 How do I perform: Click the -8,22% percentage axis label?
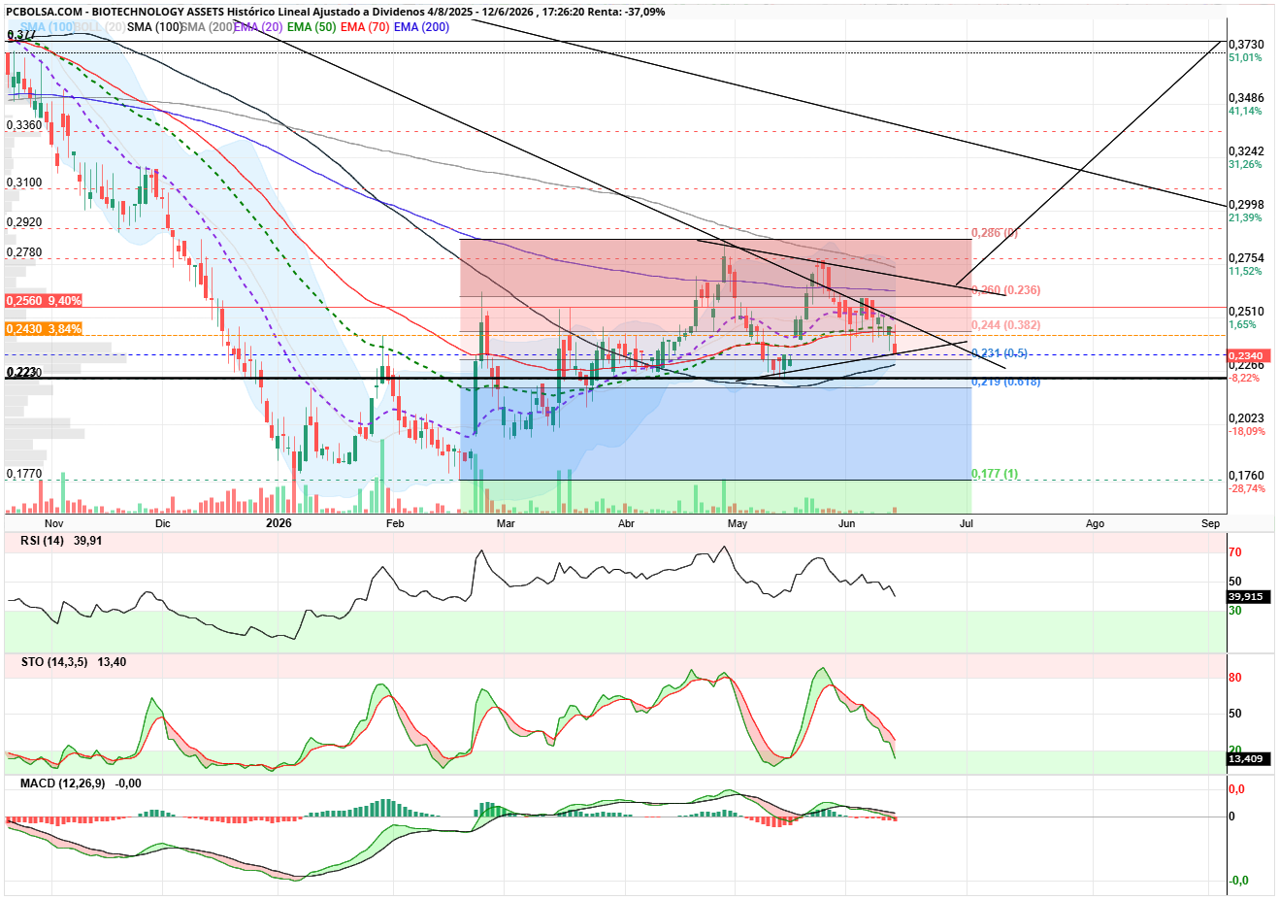click(x=1245, y=378)
